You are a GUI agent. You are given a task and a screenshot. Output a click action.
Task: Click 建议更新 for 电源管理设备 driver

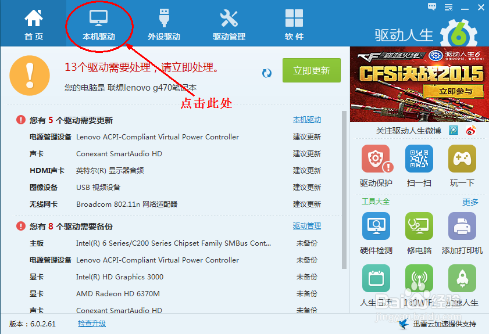click(x=307, y=137)
